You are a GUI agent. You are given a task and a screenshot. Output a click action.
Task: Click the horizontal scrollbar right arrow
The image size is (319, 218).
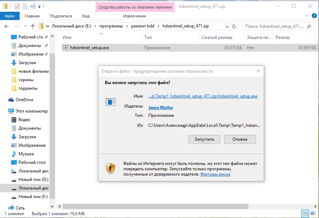click(315, 206)
